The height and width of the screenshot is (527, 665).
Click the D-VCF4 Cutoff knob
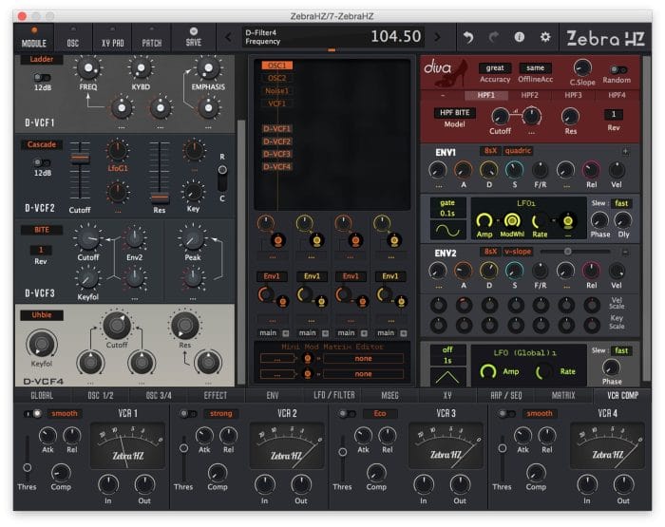117,325
